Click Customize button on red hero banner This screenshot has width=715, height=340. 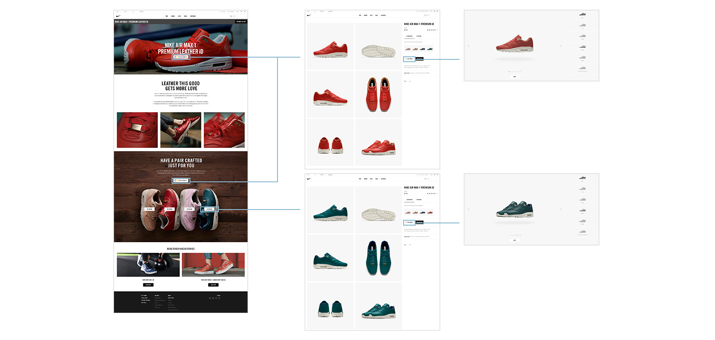point(181,57)
